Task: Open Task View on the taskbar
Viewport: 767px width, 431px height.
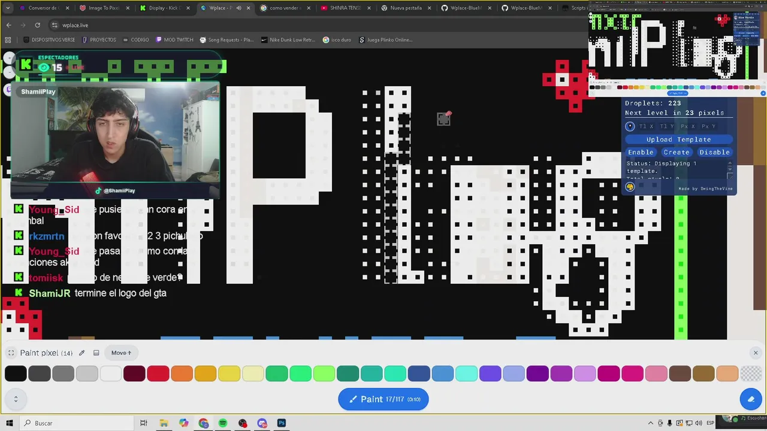Action: 143,423
